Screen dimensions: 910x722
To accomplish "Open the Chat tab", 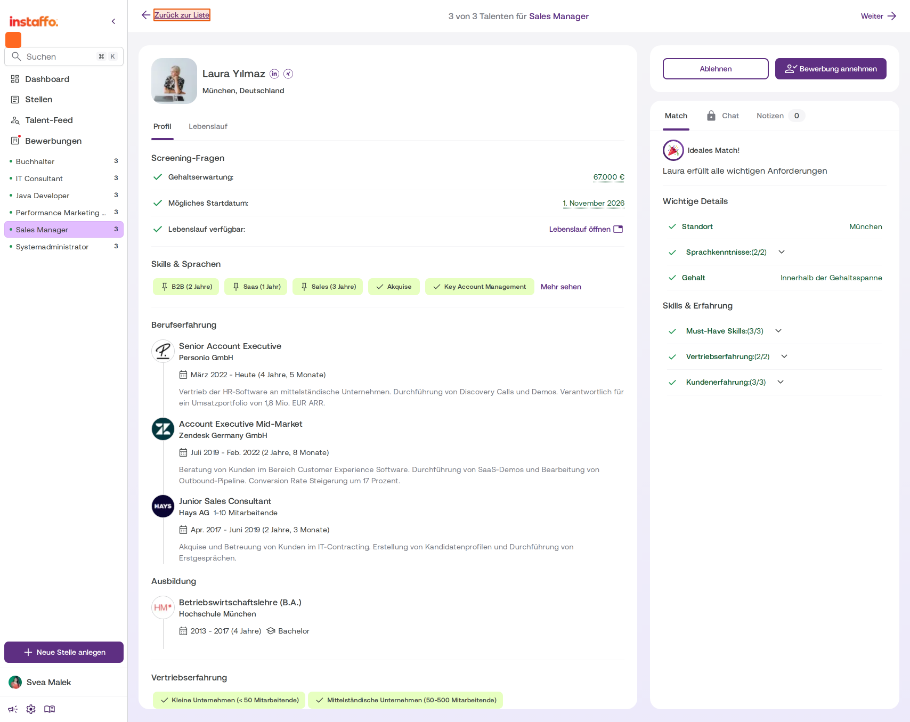I will pos(723,116).
